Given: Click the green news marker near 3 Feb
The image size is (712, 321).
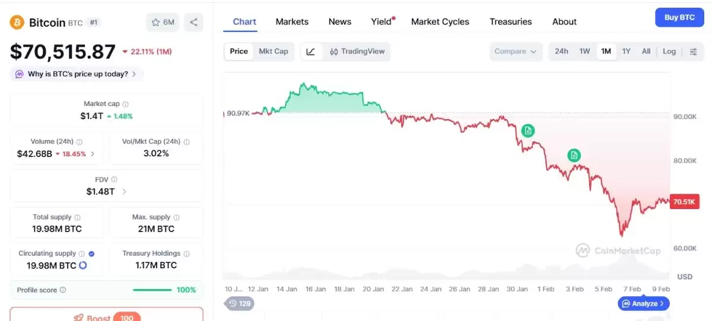Looking at the screenshot, I should tap(574, 155).
